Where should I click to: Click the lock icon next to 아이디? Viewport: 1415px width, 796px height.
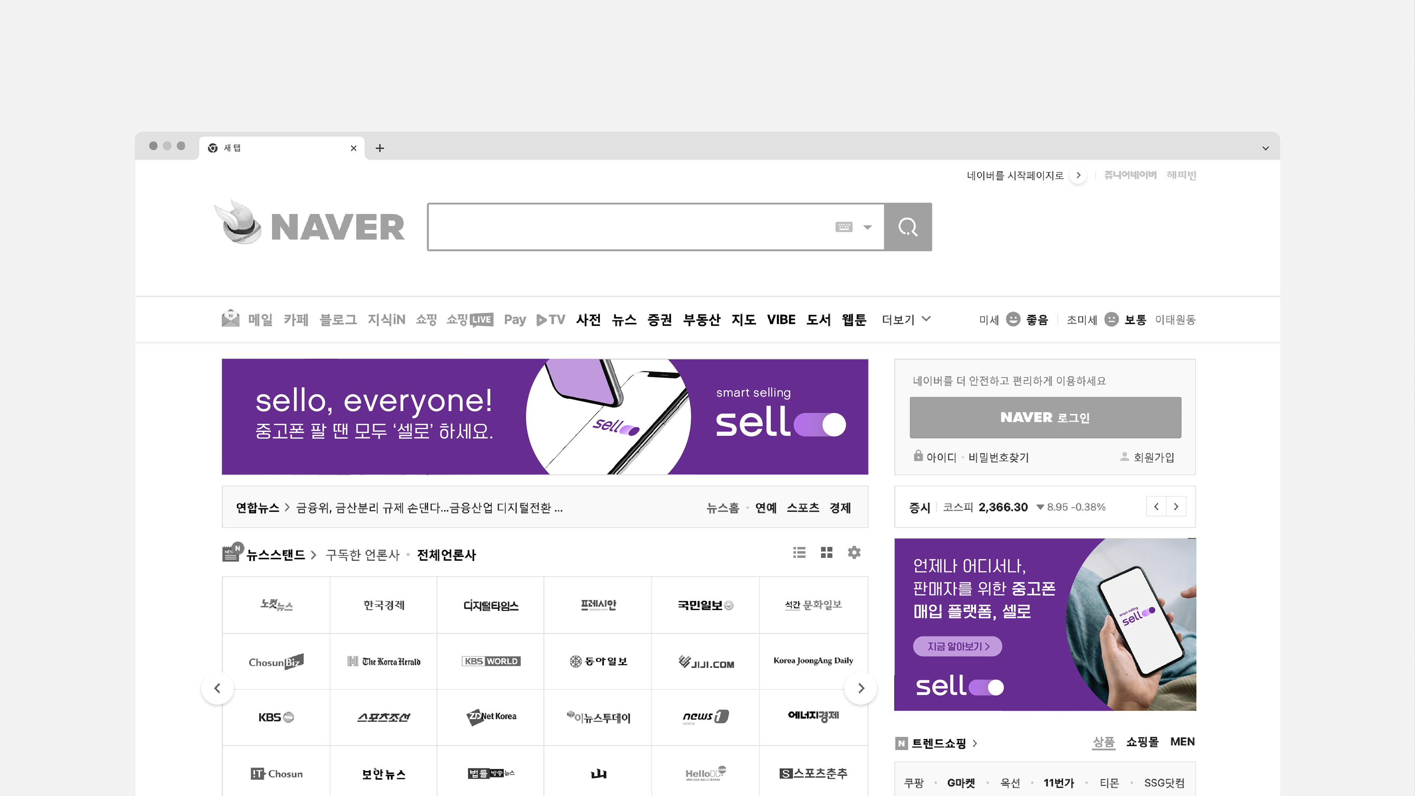[x=918, y=455]
